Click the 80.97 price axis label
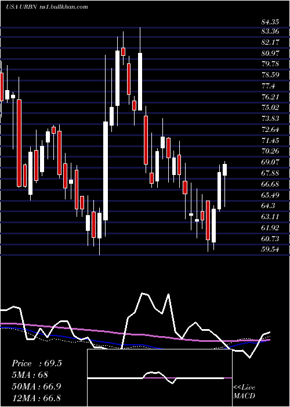 tap(270, 53)
